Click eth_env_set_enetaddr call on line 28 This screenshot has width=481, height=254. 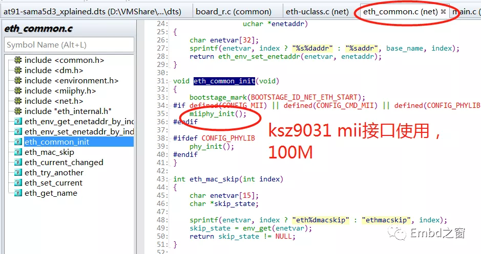click(259, 56)
